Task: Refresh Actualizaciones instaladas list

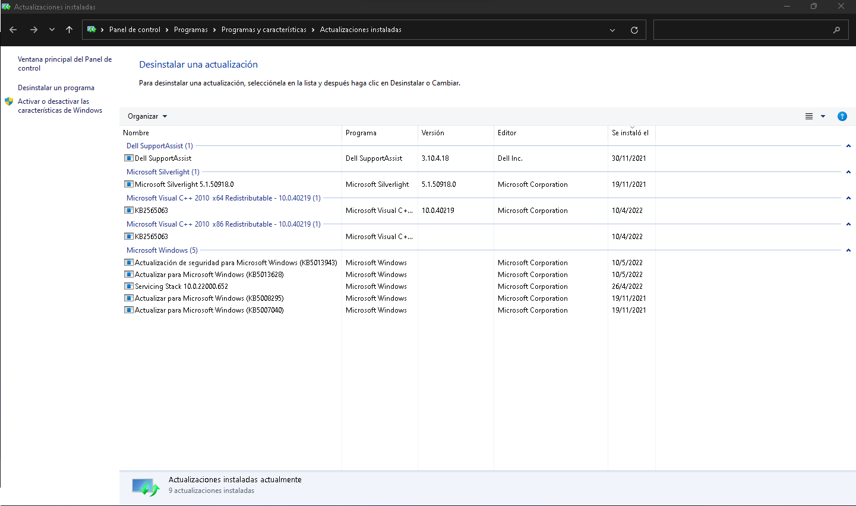Action: (634, 30)
